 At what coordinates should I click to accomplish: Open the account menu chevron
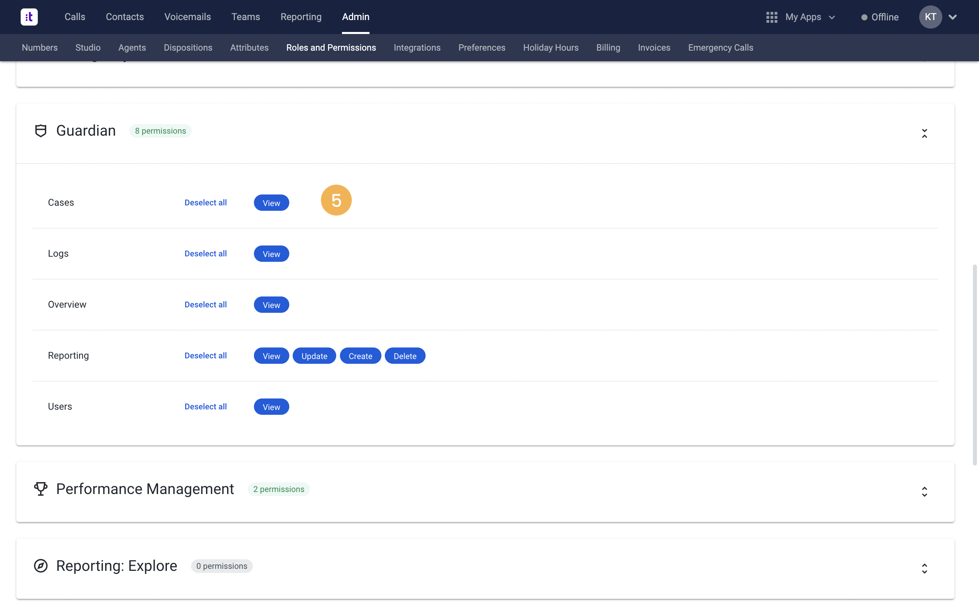(x=953, y=17)
